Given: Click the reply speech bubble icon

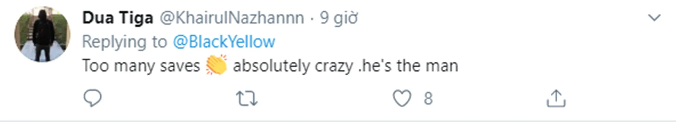Looking at the screenshot, I should coord(93,98).
